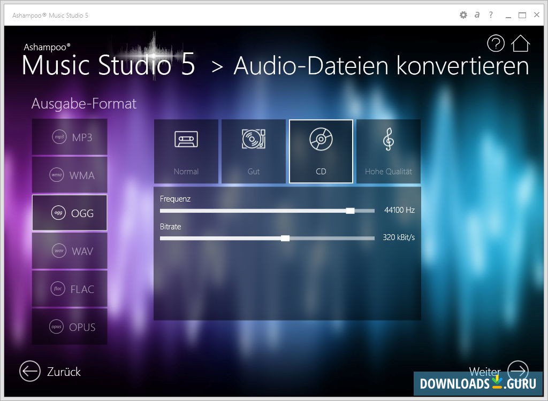Click the Bitrate slider handle
This screenshot has width=548, height=401.
[285, 238]
